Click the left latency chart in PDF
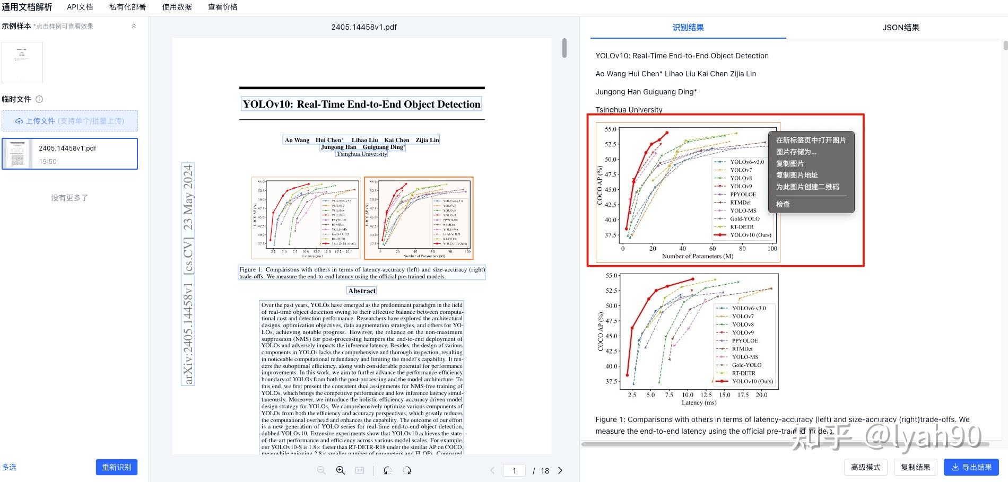The height and width of the screenshot is (482, 1008). (x=306, y=218)
